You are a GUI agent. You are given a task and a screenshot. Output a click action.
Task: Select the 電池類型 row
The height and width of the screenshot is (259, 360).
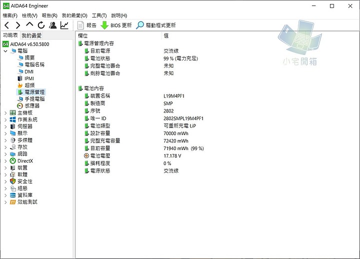100,126
